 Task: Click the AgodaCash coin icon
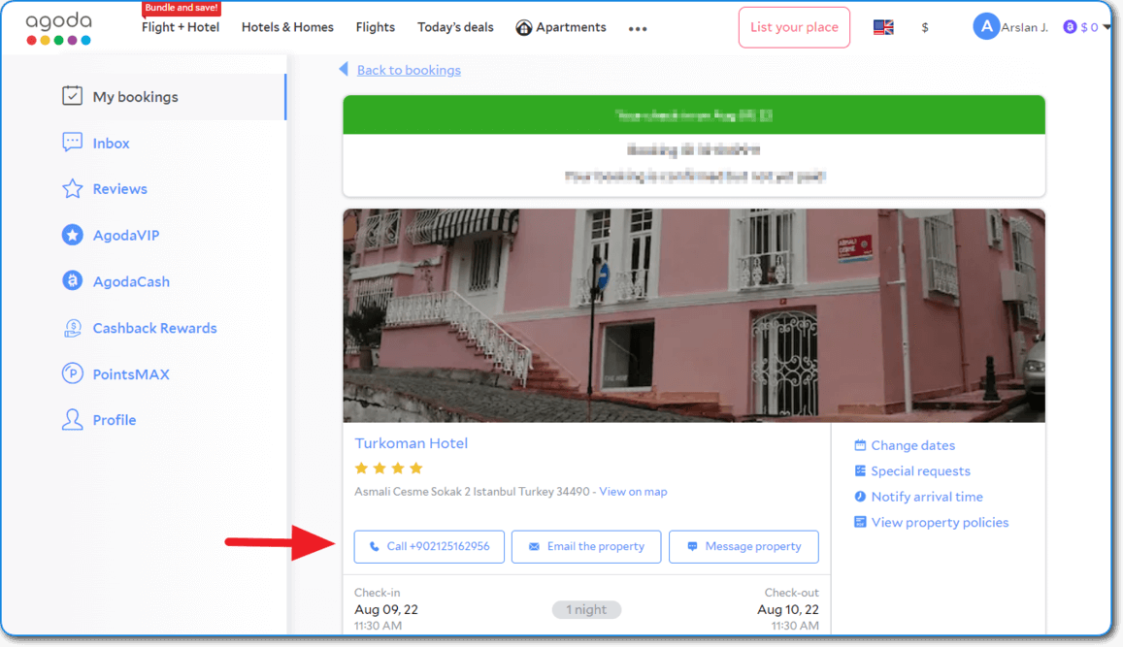72,281
